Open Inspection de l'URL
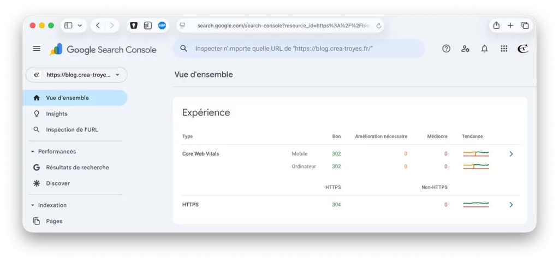 (x=72, y=130)
